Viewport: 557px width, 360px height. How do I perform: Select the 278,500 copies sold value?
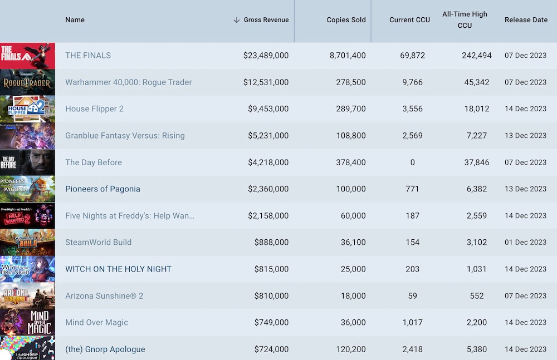tap(351, 82)
